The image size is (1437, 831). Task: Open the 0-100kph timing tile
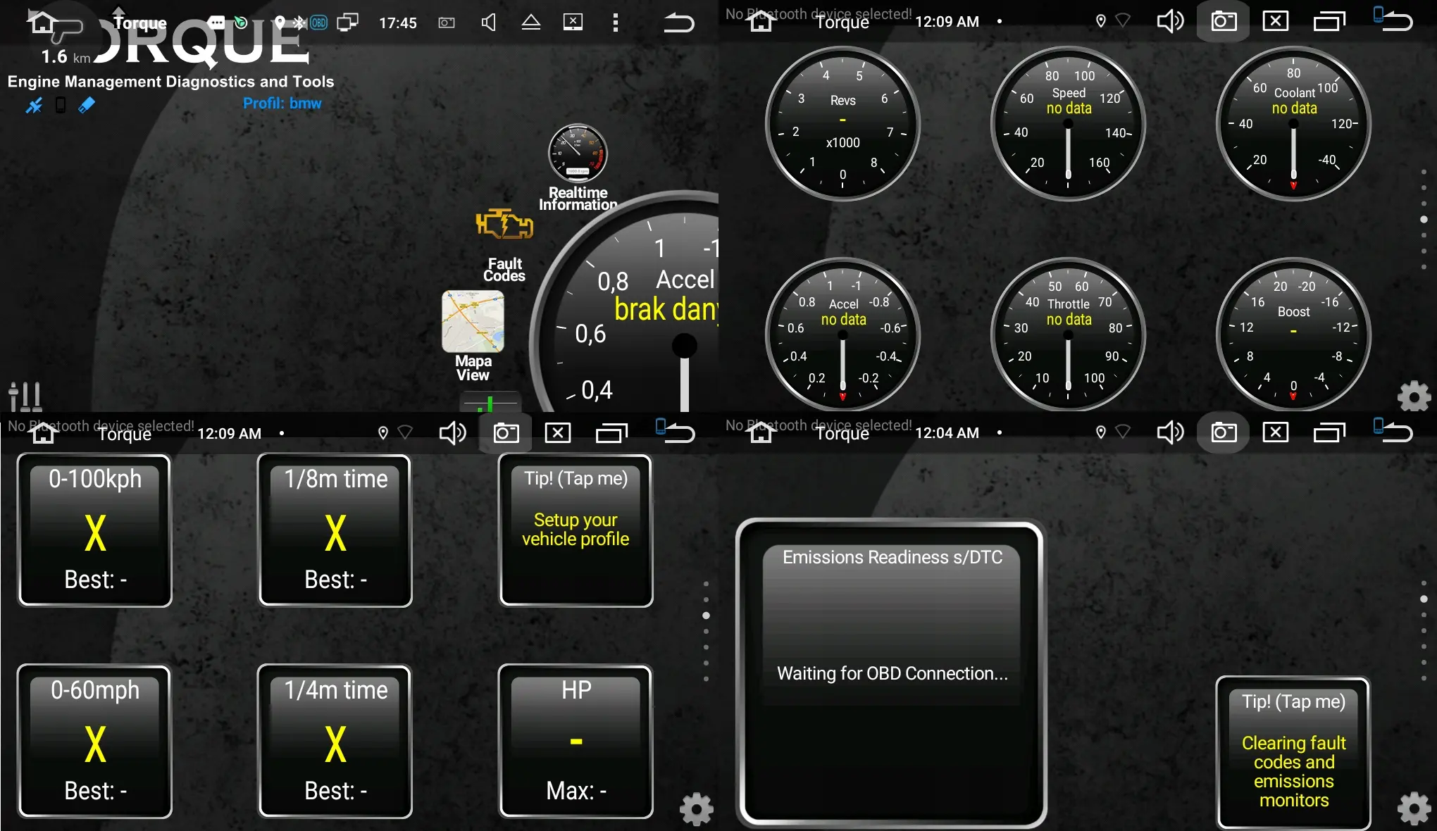click(95, 530)
